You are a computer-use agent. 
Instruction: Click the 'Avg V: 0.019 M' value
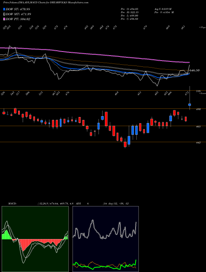pyautogui.click(x=163, y=9)
